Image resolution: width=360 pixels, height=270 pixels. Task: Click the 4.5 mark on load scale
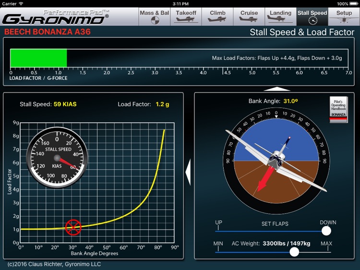[227, 72]
